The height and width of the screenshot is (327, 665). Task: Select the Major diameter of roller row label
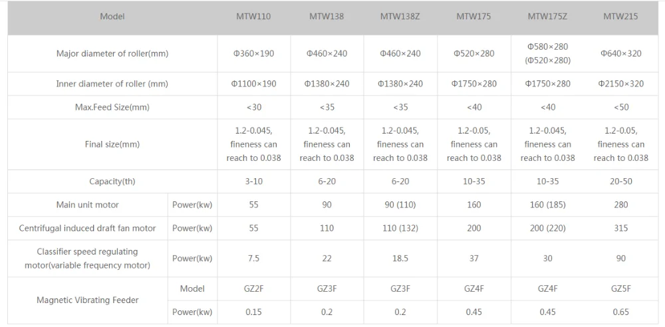click(x=112, y=54)
